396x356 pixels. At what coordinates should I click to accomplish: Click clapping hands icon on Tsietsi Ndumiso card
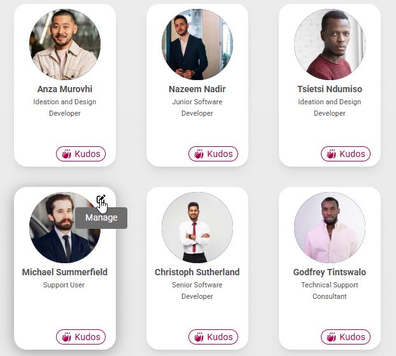tap(330, 154)
